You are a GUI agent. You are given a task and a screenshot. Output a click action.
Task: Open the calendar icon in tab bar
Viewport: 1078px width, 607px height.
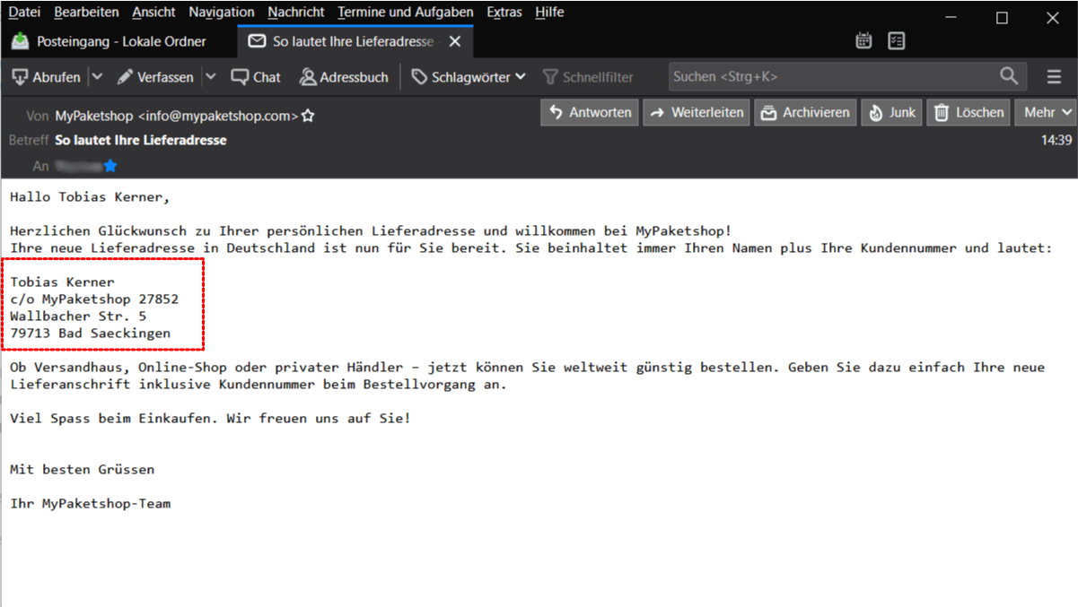(863, 40)
